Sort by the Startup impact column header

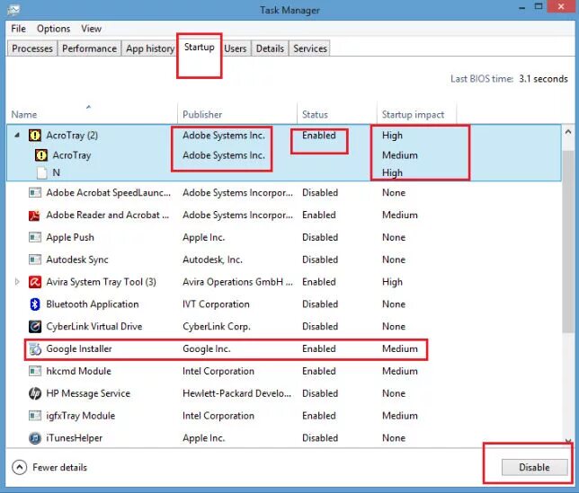tap(416, 113)
